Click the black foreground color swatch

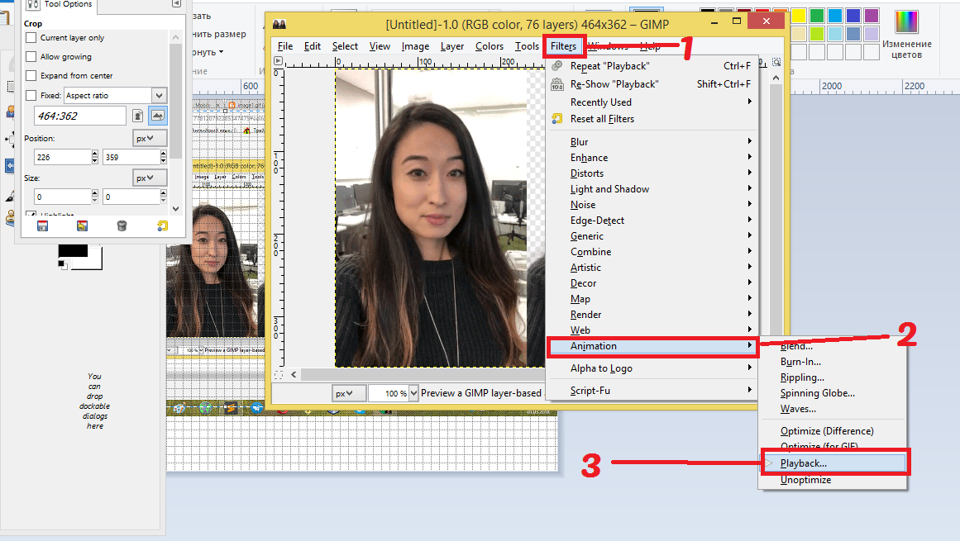[73, 250]
